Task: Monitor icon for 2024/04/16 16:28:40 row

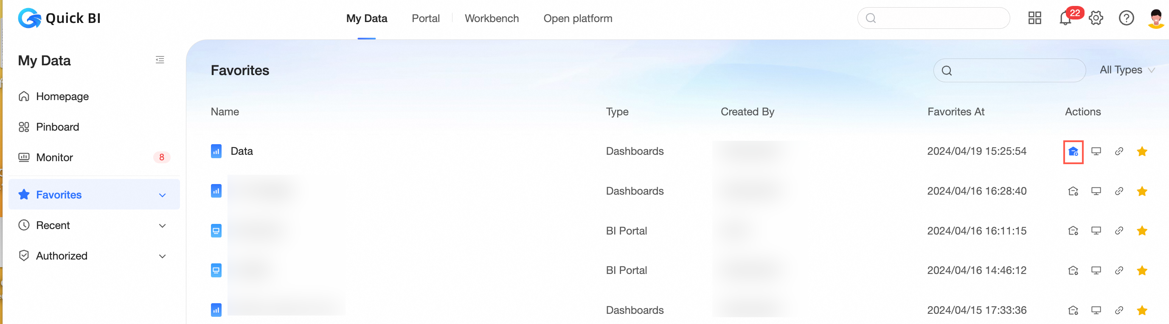Action: pos(1096,191)
